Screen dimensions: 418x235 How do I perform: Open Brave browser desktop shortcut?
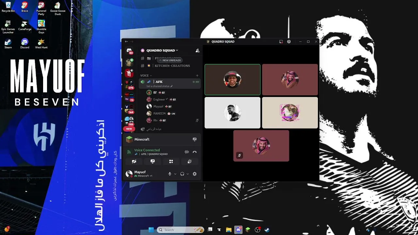coord(24,7)
